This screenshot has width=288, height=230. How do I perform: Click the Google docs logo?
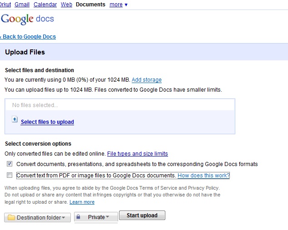pyautogui.click(x=27, y=19)
